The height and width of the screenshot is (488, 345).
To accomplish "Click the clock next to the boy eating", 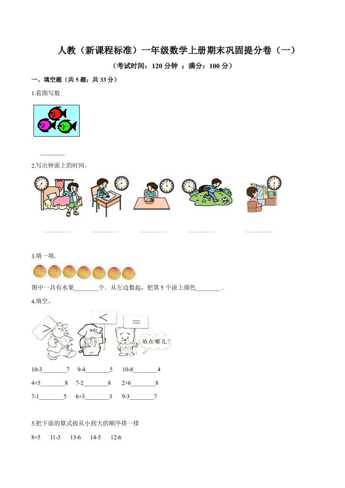I will click(x=167, y=186).
